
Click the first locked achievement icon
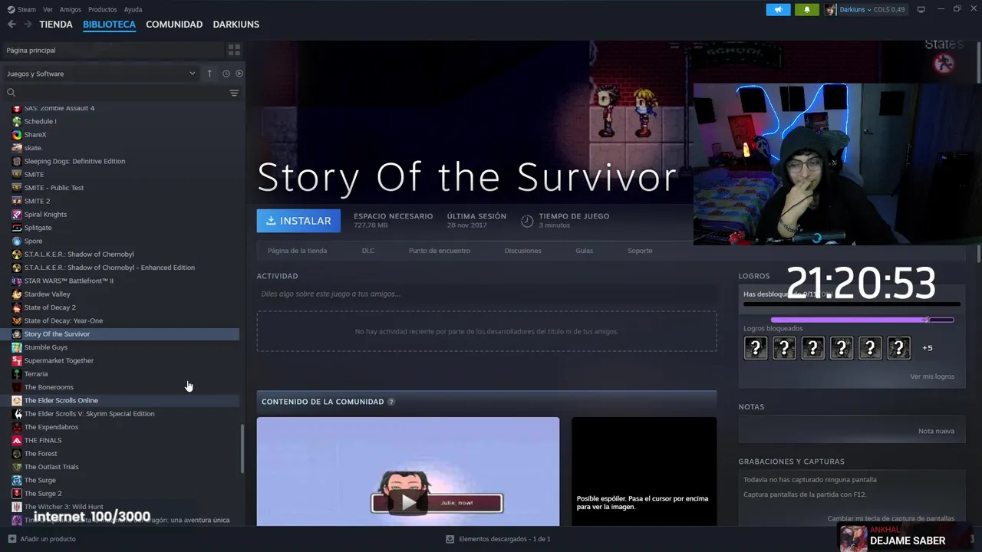(x=756, y=348)
